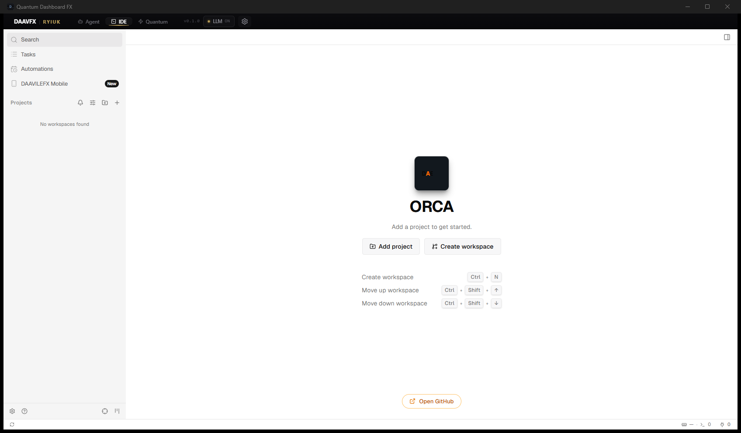Maximize the Quantum Dashboard FX window

tap(707, 7)
